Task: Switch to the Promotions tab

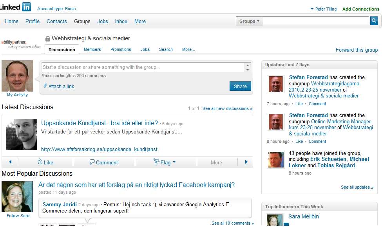Action: click(x=121, y=49)
